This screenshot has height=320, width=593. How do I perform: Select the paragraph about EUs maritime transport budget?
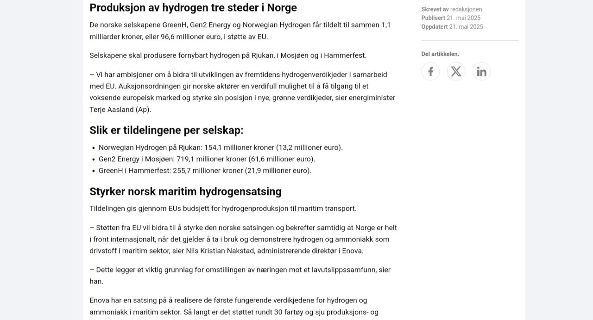(223, 208)
